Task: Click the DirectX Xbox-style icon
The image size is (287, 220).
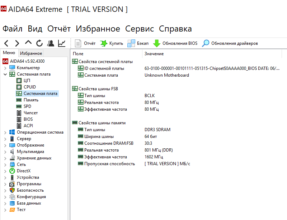Action: tap(12, 171)
